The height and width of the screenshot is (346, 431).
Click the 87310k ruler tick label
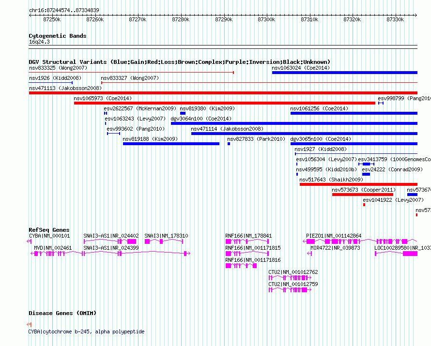coord(309,19)
